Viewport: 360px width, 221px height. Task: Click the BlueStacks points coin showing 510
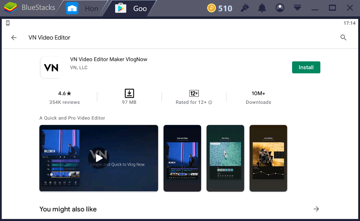tap(219, 8)
